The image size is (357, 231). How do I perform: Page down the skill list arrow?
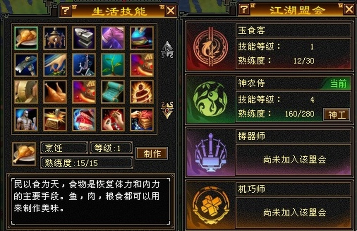167,110
